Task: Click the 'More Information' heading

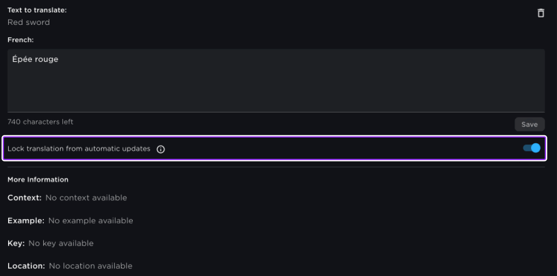Action: [38, 180]
